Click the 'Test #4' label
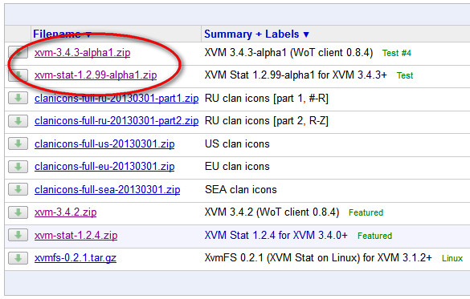The height and width of the screenshot is (299, 470). 397,53
